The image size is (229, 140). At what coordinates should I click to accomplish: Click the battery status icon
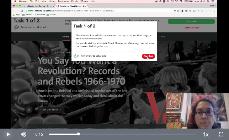[191, 1]
